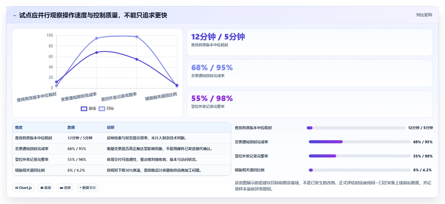This screenshot has width=445, height=204.
Task: Toggle the 目标 legend swatch in the chart
Action: coord(102,108)
